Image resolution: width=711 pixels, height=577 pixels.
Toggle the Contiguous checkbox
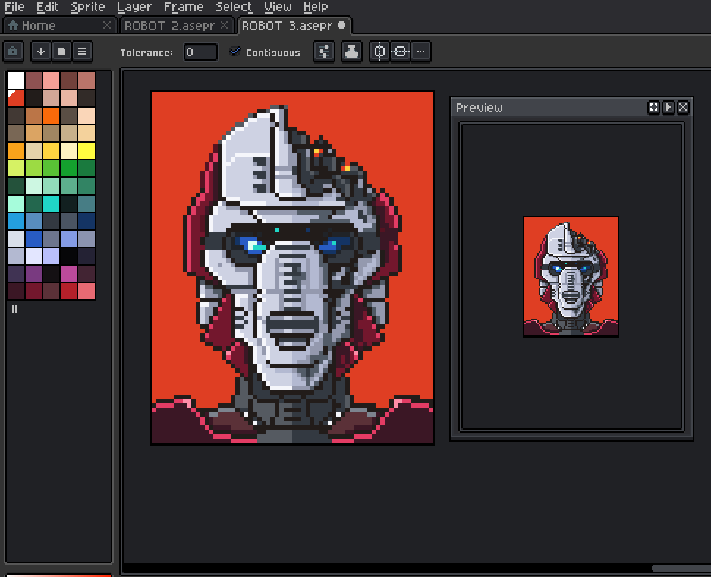235,52
